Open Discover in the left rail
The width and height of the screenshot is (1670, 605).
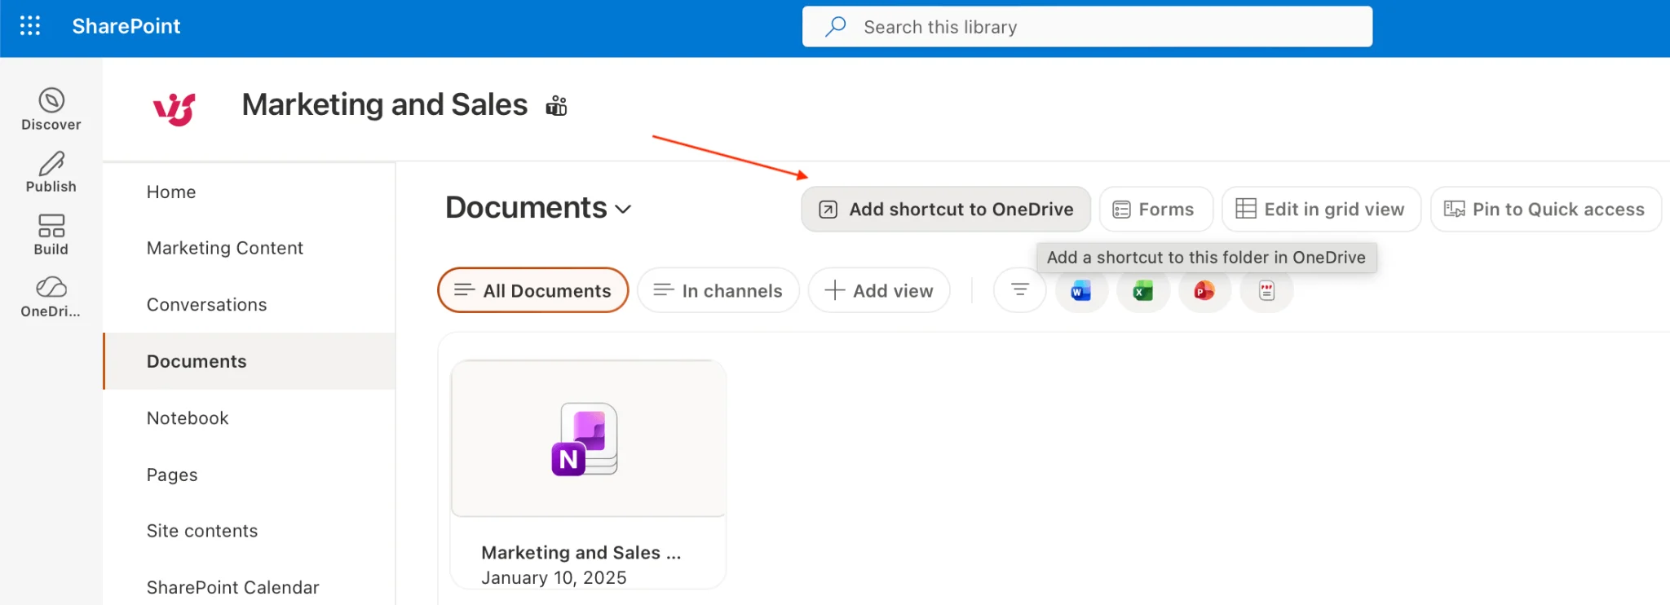(51, 109)
